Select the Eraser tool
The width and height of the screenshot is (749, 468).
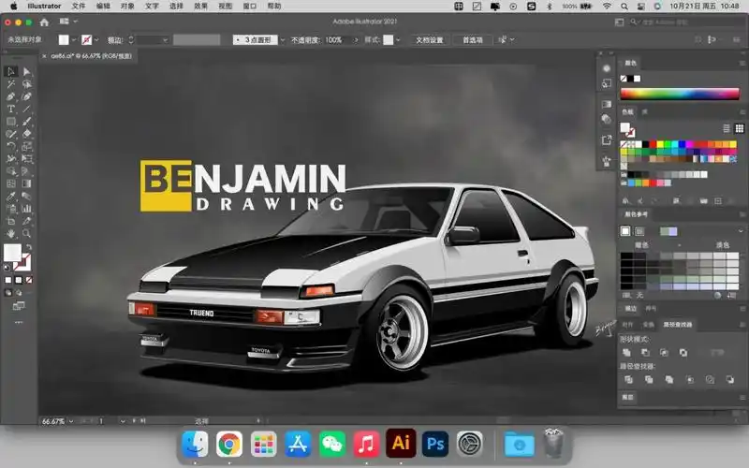click(26, 134)
